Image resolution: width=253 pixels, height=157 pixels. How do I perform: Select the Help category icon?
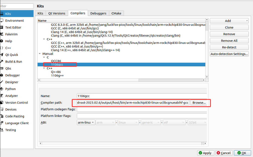click(x=2, y=41)
